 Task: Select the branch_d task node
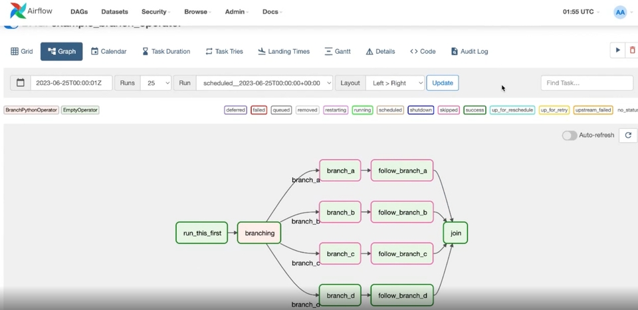coord(340,295)
